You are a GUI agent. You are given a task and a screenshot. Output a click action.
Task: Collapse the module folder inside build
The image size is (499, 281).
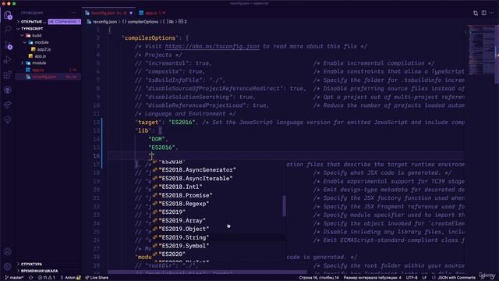tap(41, 42)
